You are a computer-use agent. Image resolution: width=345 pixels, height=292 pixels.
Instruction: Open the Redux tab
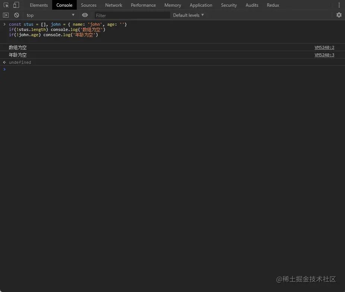[x=273, y=5]
